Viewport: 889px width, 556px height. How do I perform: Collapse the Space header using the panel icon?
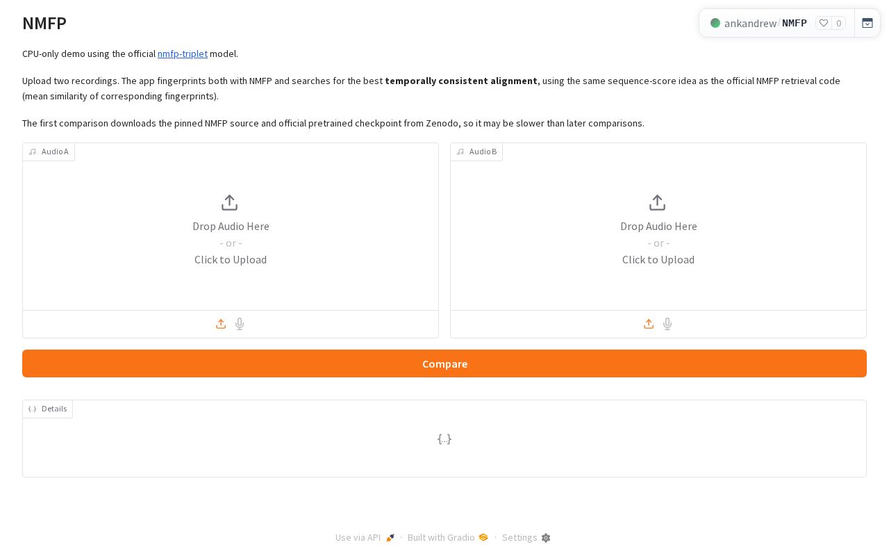tap(867, 23)
